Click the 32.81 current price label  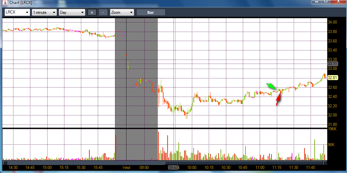[332, 77]
